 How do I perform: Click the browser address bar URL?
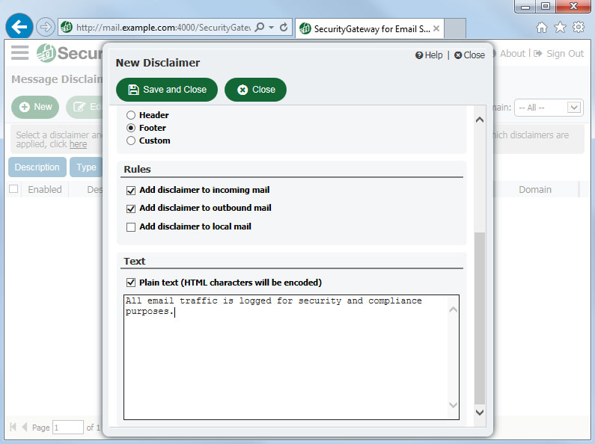pyautogui.click(x=163, y=28)
